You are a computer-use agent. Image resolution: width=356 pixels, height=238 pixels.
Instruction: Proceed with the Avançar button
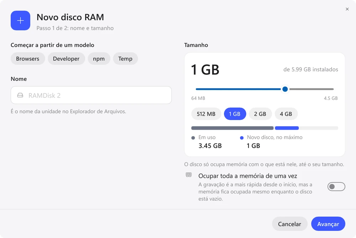point(328,224)
